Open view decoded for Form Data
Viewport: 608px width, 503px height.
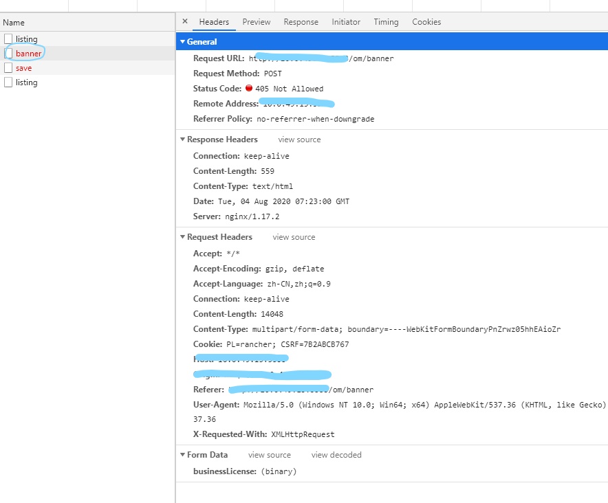[336, 455]
